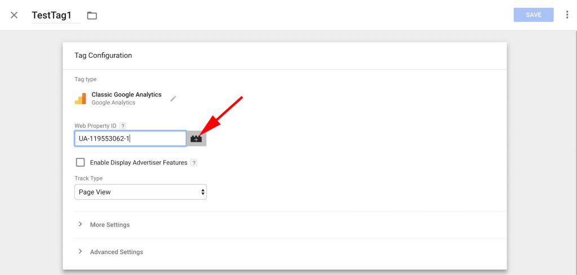Viewport: 577px width, 275px height.
Task: Click the Track Type label
Action: point(88,178)
